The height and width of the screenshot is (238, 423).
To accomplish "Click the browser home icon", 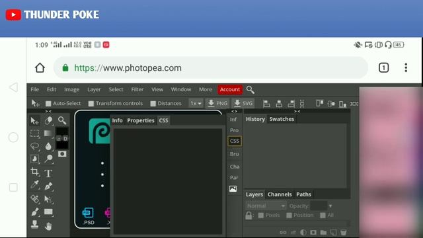I will [x=40, y=67].
